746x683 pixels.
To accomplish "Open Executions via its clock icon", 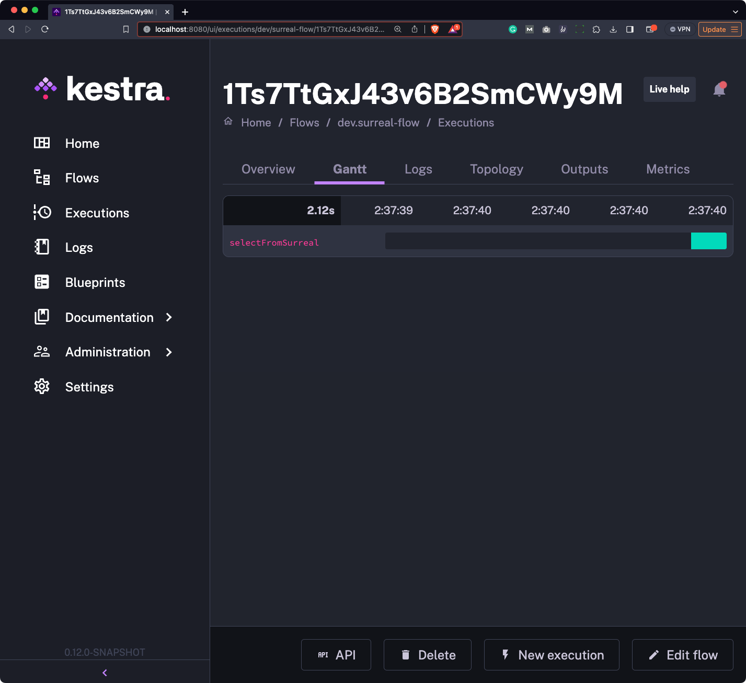I will click(42, 213).
